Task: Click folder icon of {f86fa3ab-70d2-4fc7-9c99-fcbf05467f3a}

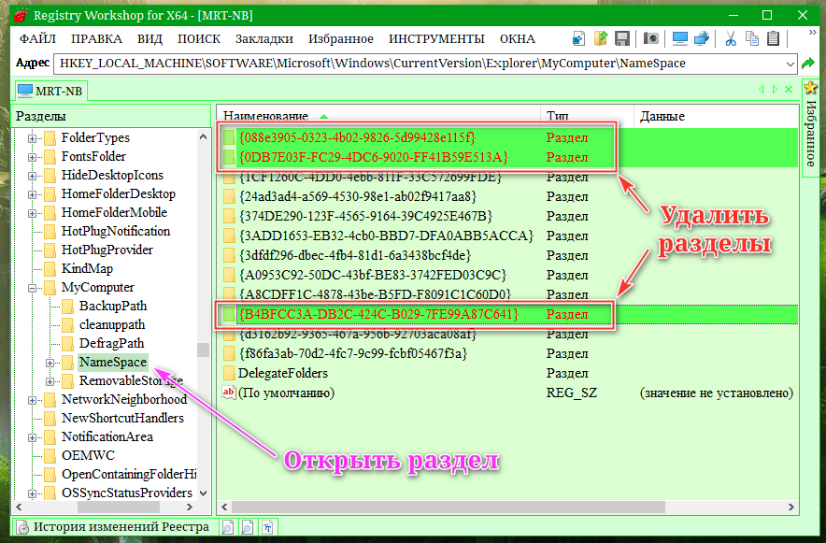Action: click(x=229, y=353)
